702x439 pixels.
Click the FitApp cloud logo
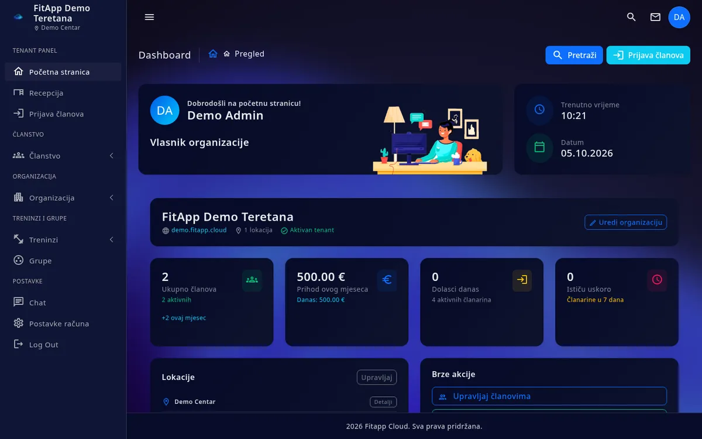(19, 17)
